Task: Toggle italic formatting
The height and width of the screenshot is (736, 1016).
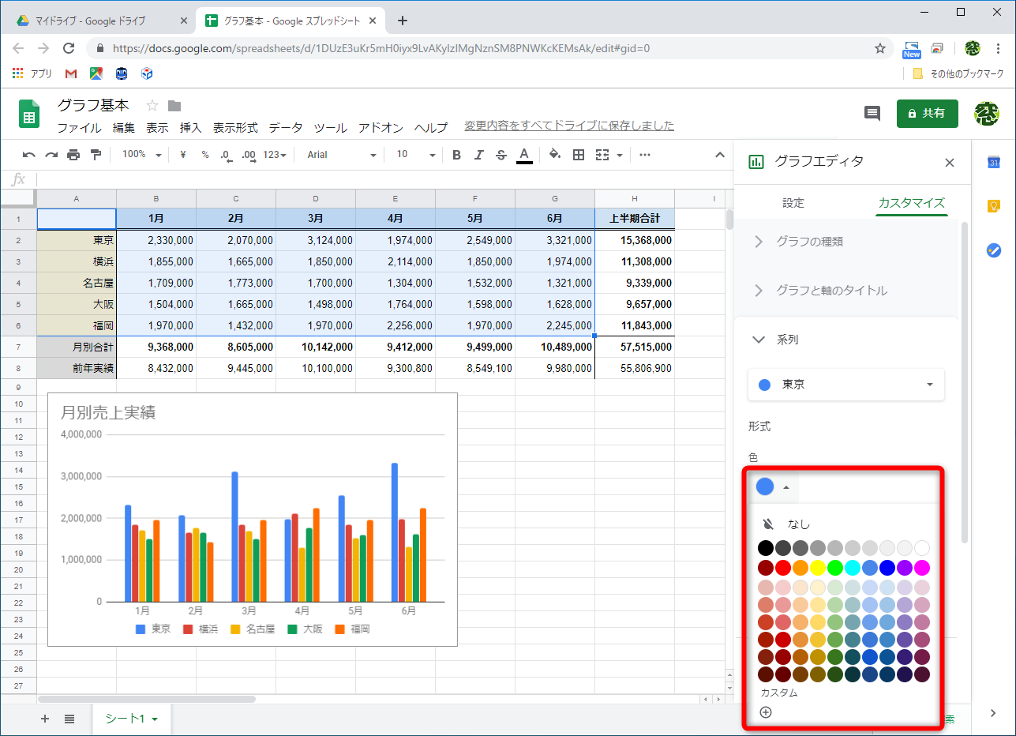Action: 478,155
